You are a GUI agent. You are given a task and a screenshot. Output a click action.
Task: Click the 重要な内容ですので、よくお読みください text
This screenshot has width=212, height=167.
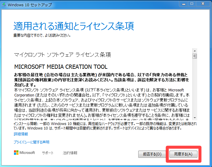click(42, 35)
